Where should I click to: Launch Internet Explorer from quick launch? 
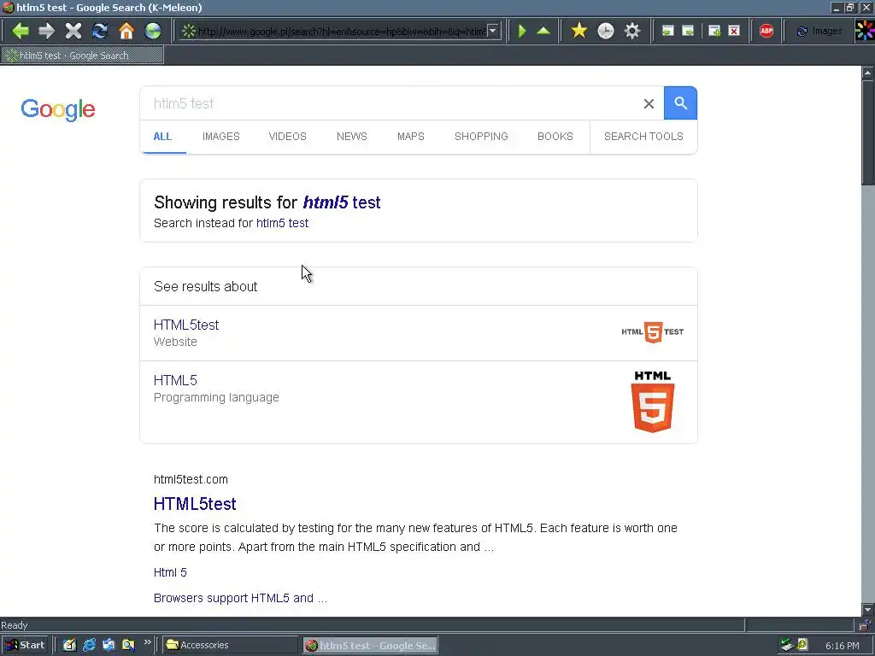[89, 645]
